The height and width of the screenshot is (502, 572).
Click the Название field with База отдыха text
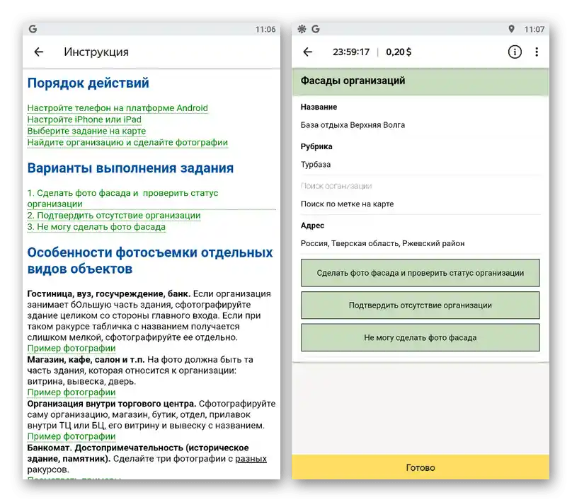pyautogui.click(x=351, y=124)
